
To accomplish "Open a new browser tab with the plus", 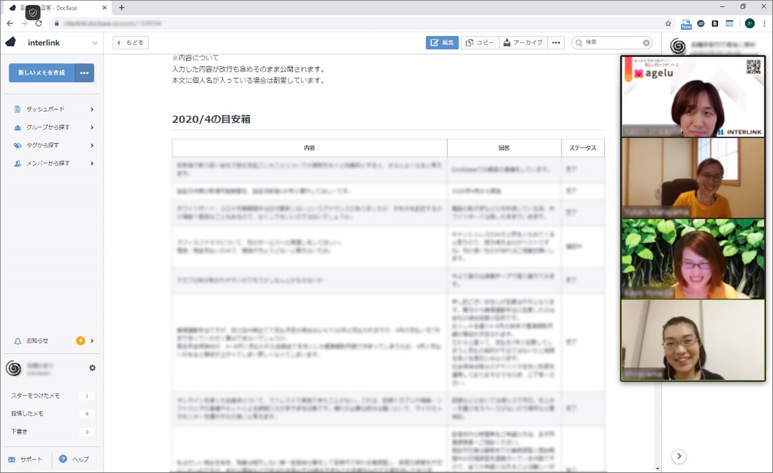I will tap(122, 8).
